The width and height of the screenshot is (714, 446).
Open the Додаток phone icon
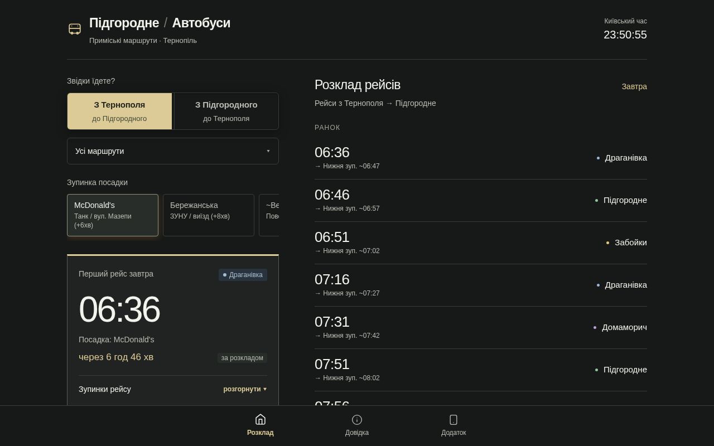454,419
